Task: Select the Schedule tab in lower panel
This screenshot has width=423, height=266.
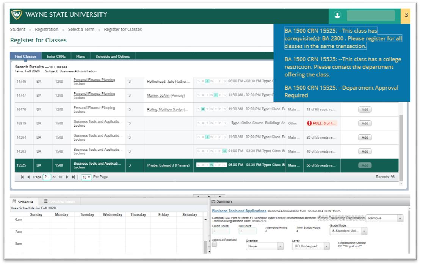Action: [23, 202]
